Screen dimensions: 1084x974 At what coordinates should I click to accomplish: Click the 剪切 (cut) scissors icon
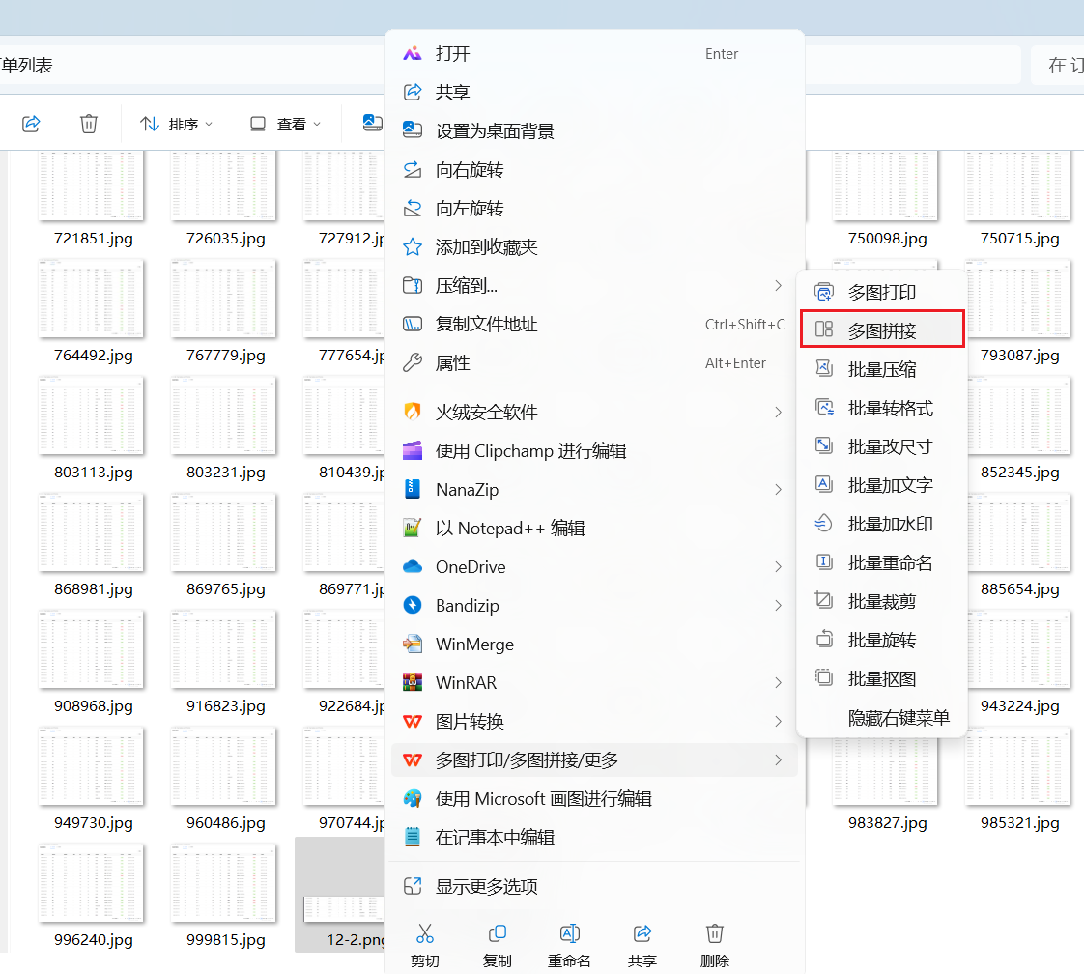(424, 933)
